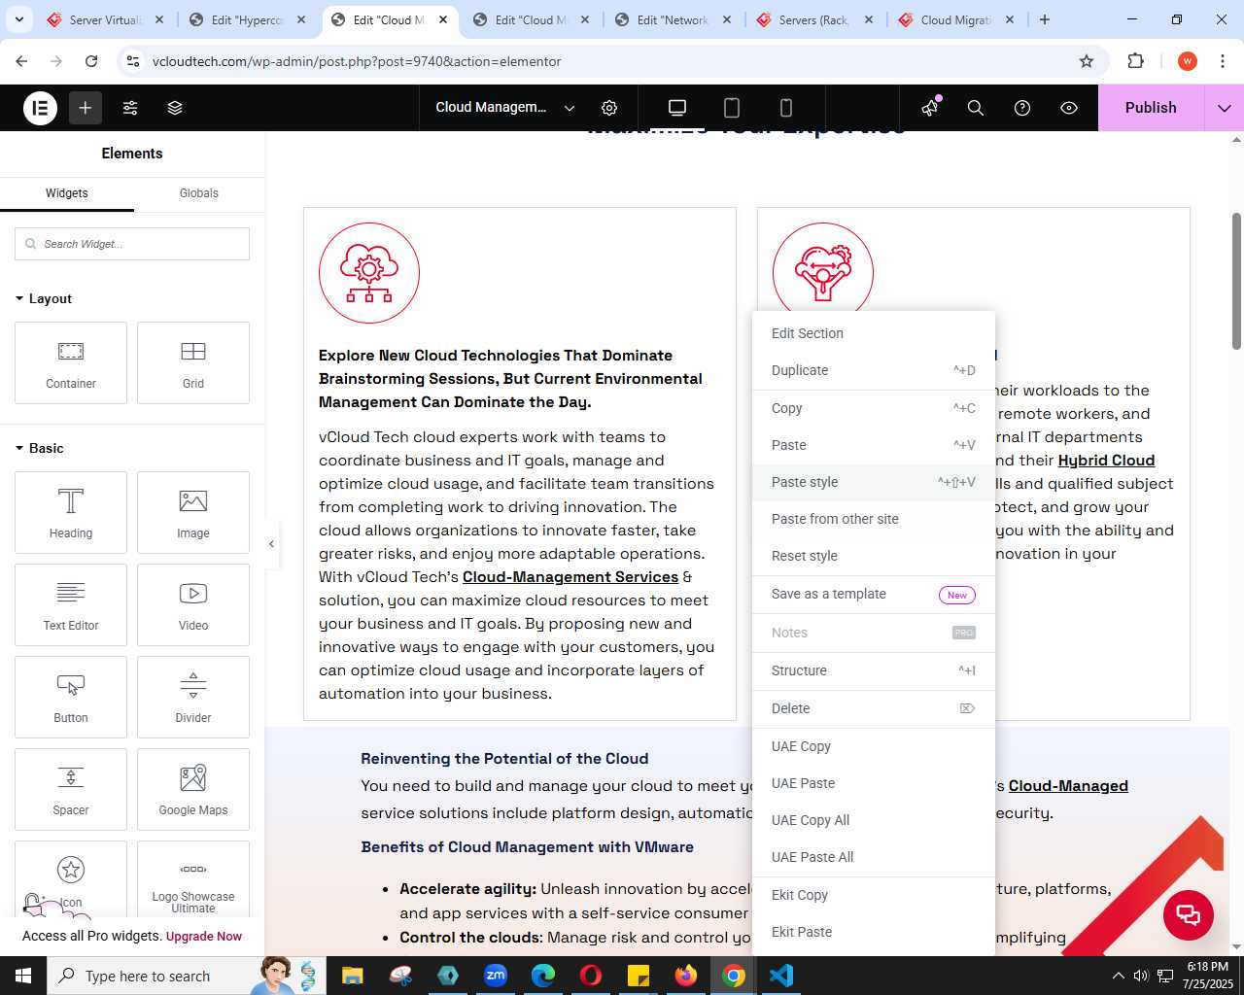Viewport: 1244px width, 995px height.
Task: Choose Duplicate from context menu
Action: (x=874, y=370)
